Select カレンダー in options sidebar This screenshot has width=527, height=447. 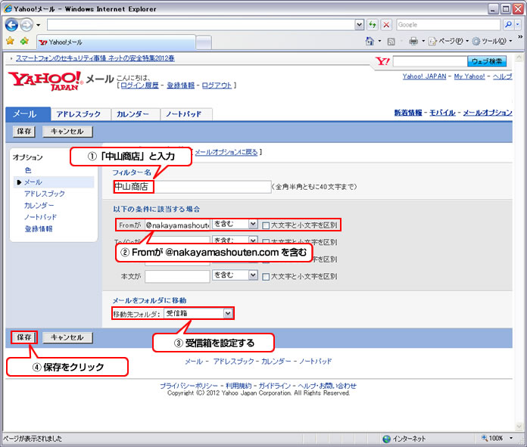39,206
